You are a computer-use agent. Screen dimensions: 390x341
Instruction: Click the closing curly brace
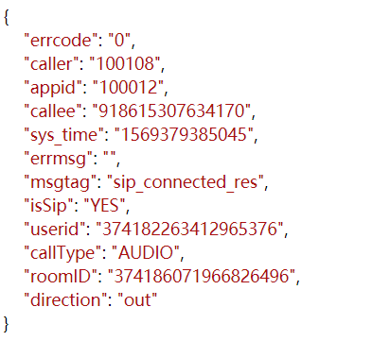point(7,324)
